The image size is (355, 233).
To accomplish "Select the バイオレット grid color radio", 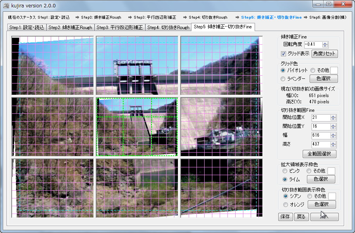I will click(283, 70).
